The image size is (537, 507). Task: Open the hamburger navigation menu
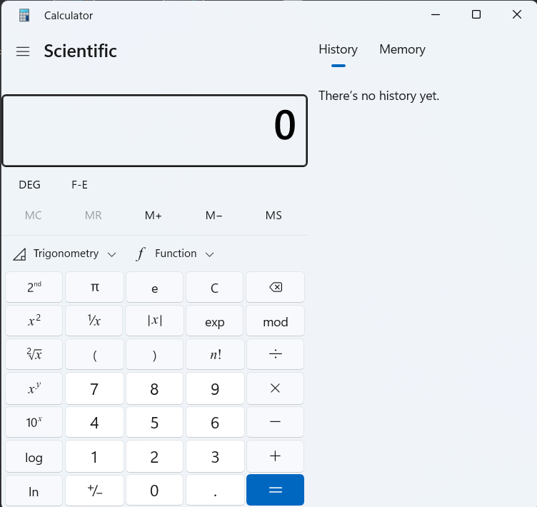pyautogui.click(x=23, y=51)
